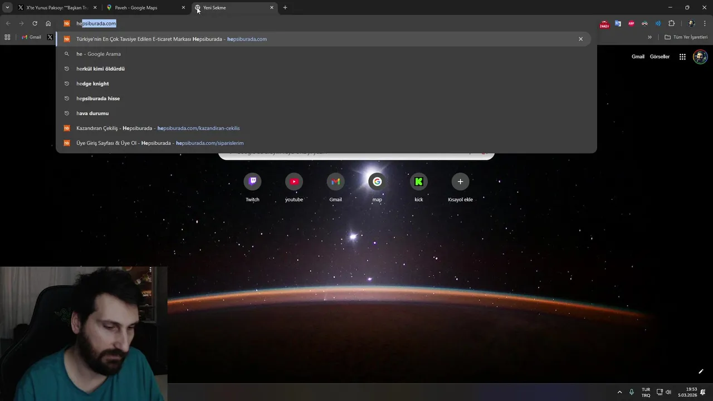Click the address bar showing hepsiburada.com
713x401 pixels.
point(326,23)
